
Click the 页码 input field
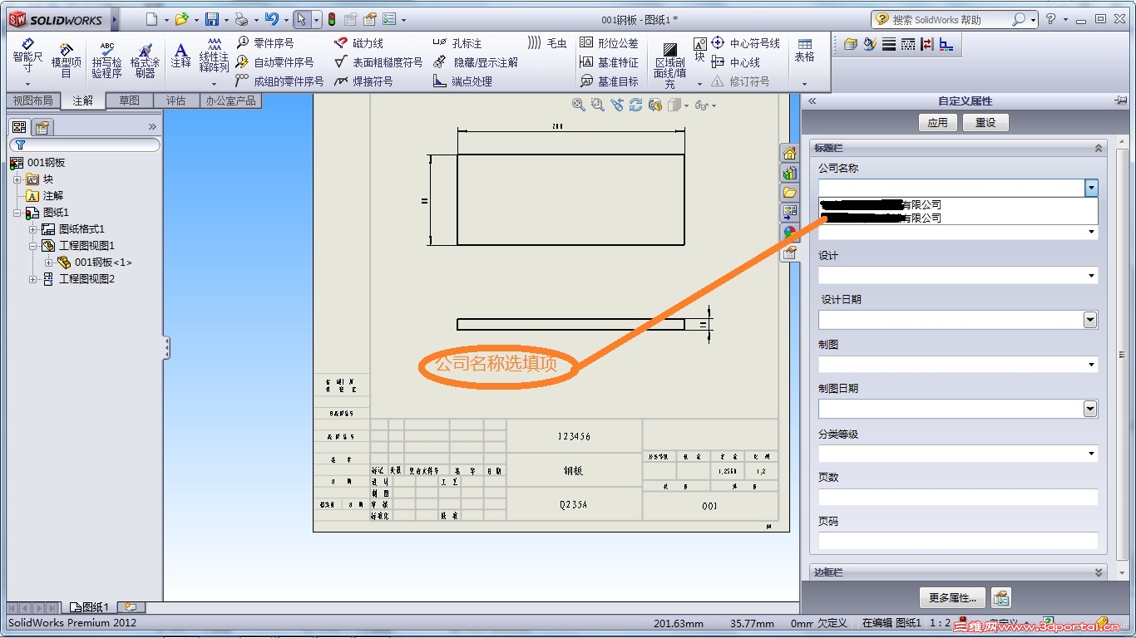tap(958, 541)
